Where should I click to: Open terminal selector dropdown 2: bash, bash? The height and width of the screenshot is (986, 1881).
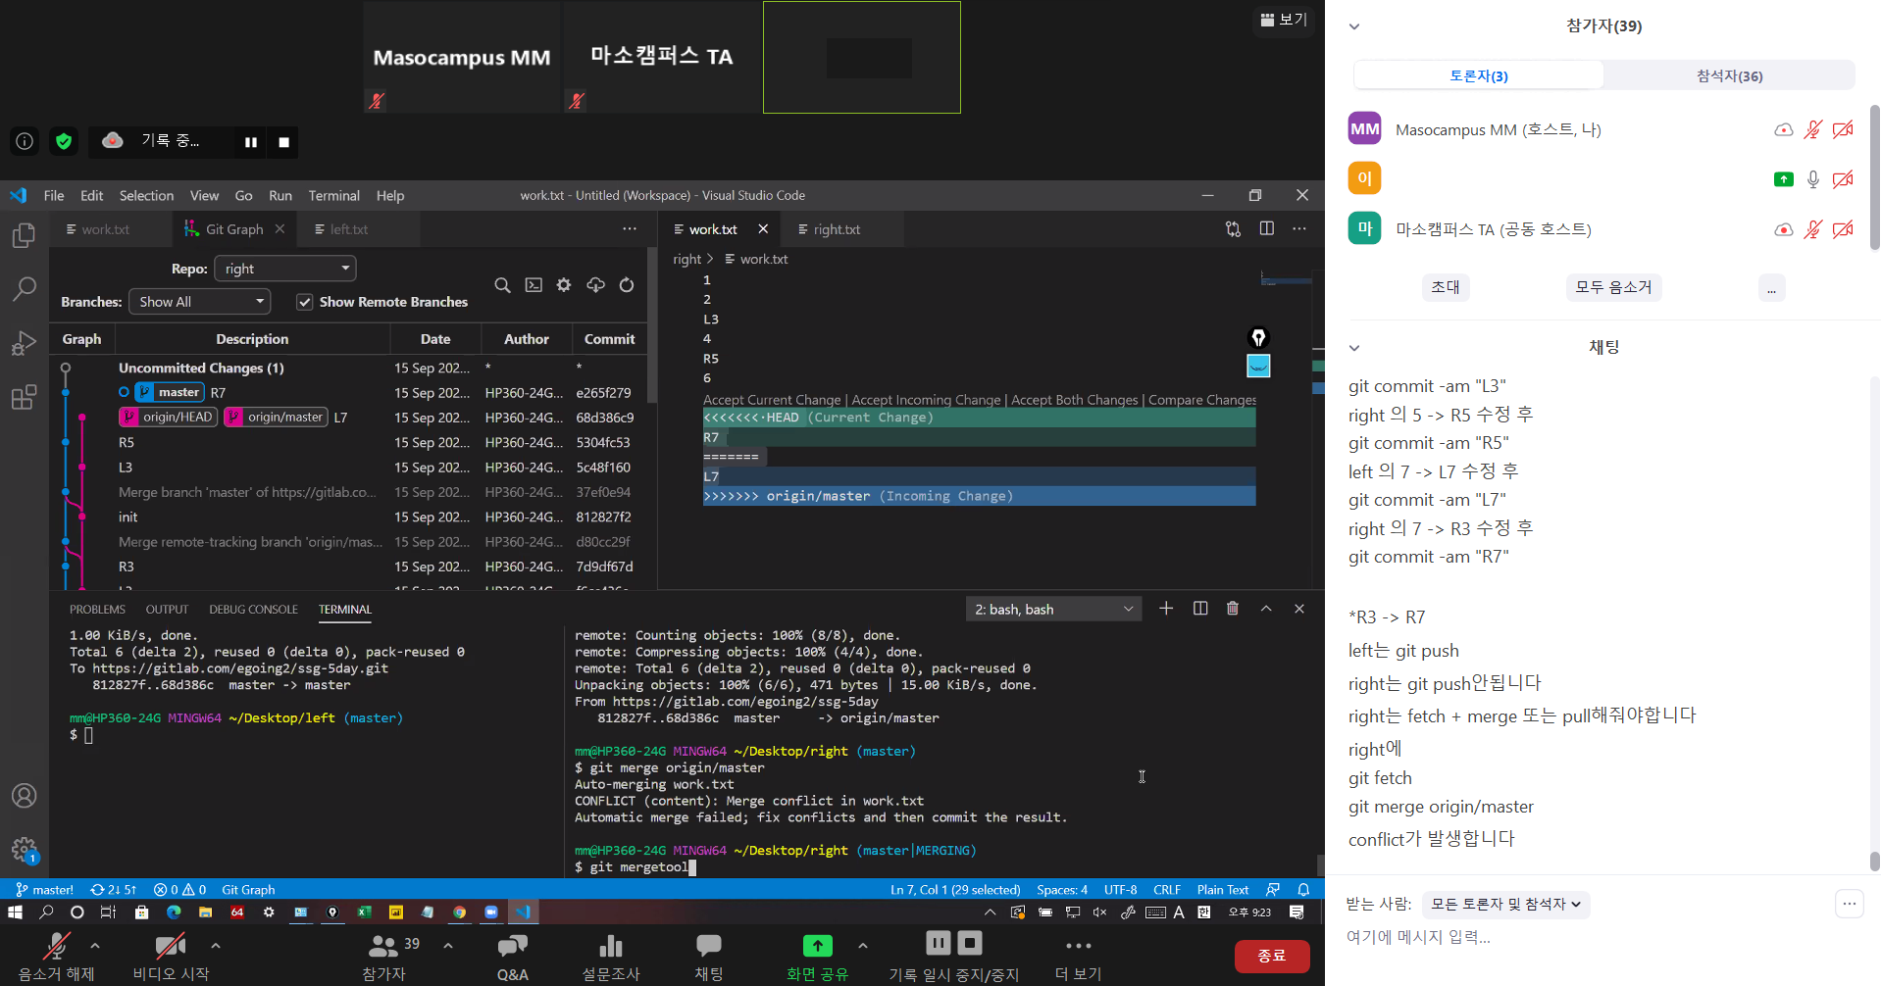(1053, 610)
